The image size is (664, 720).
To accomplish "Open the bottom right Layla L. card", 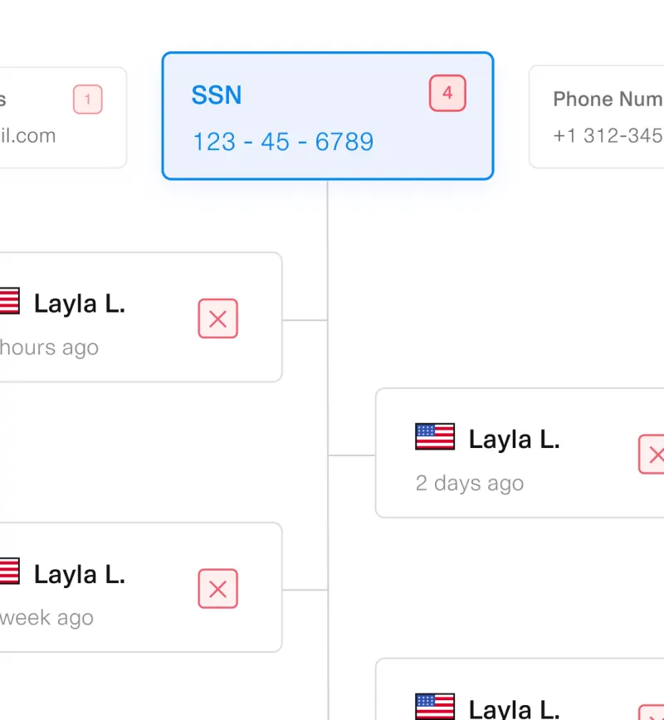I will (x=520, y=689).
